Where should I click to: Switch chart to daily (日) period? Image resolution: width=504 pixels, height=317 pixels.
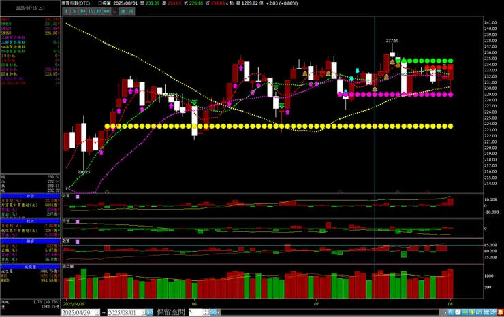point(114,11)
